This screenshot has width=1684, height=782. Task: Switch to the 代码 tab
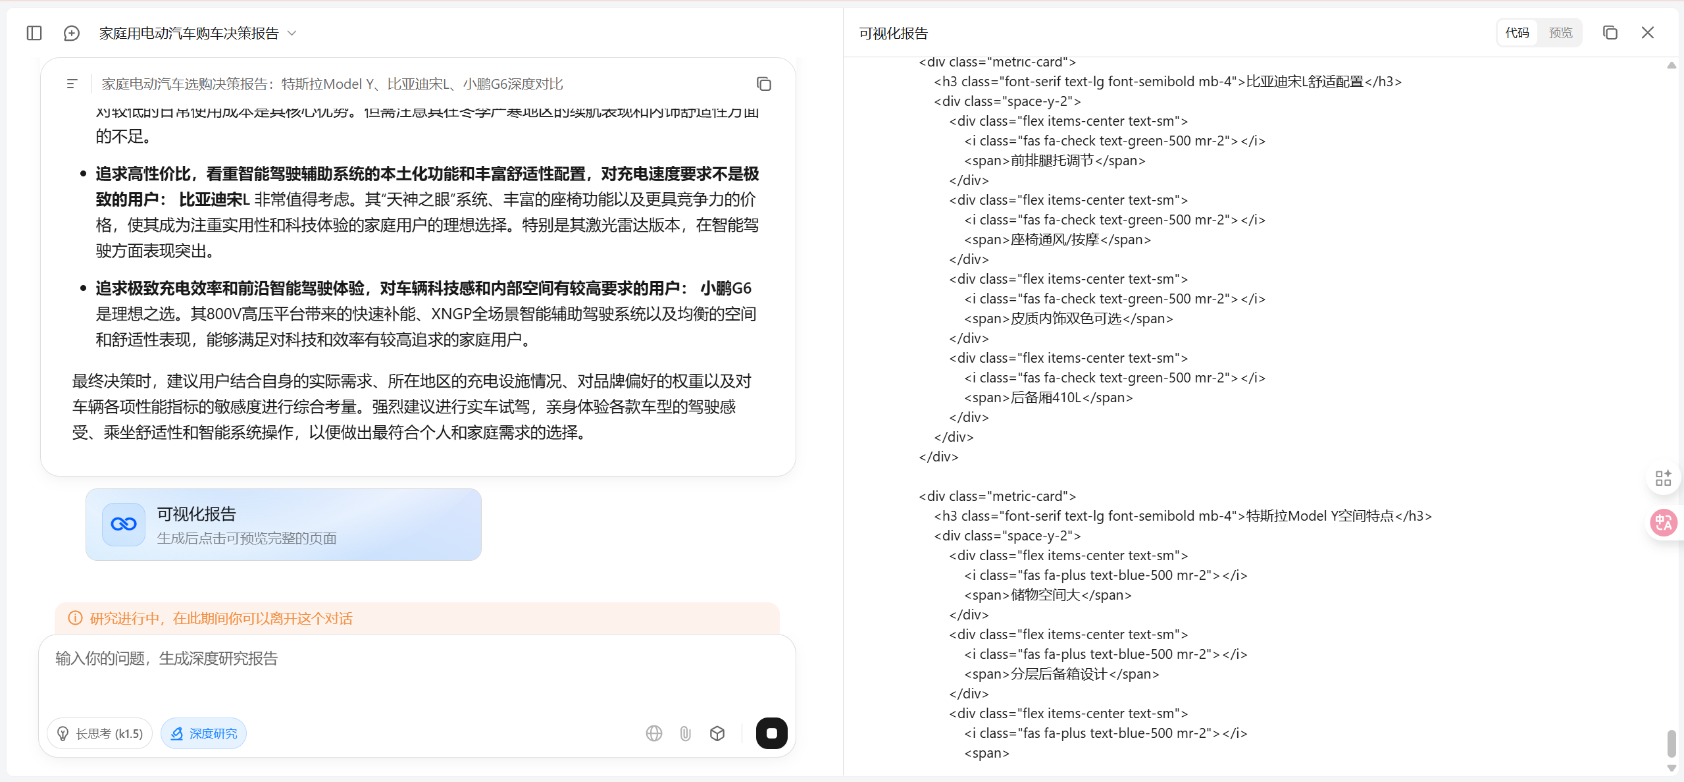(1518, 33)
